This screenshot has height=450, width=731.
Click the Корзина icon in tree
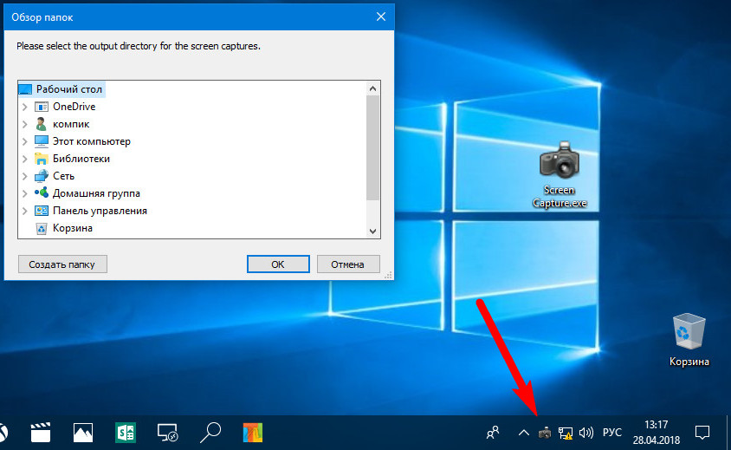(42, 228)
